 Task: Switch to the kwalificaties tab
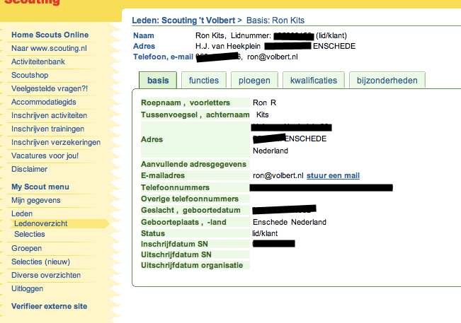(314, 80)
